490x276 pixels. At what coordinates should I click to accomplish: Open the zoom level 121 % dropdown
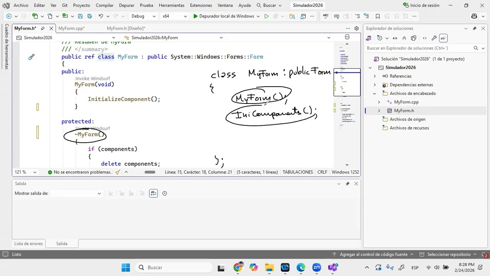[25, 172]
